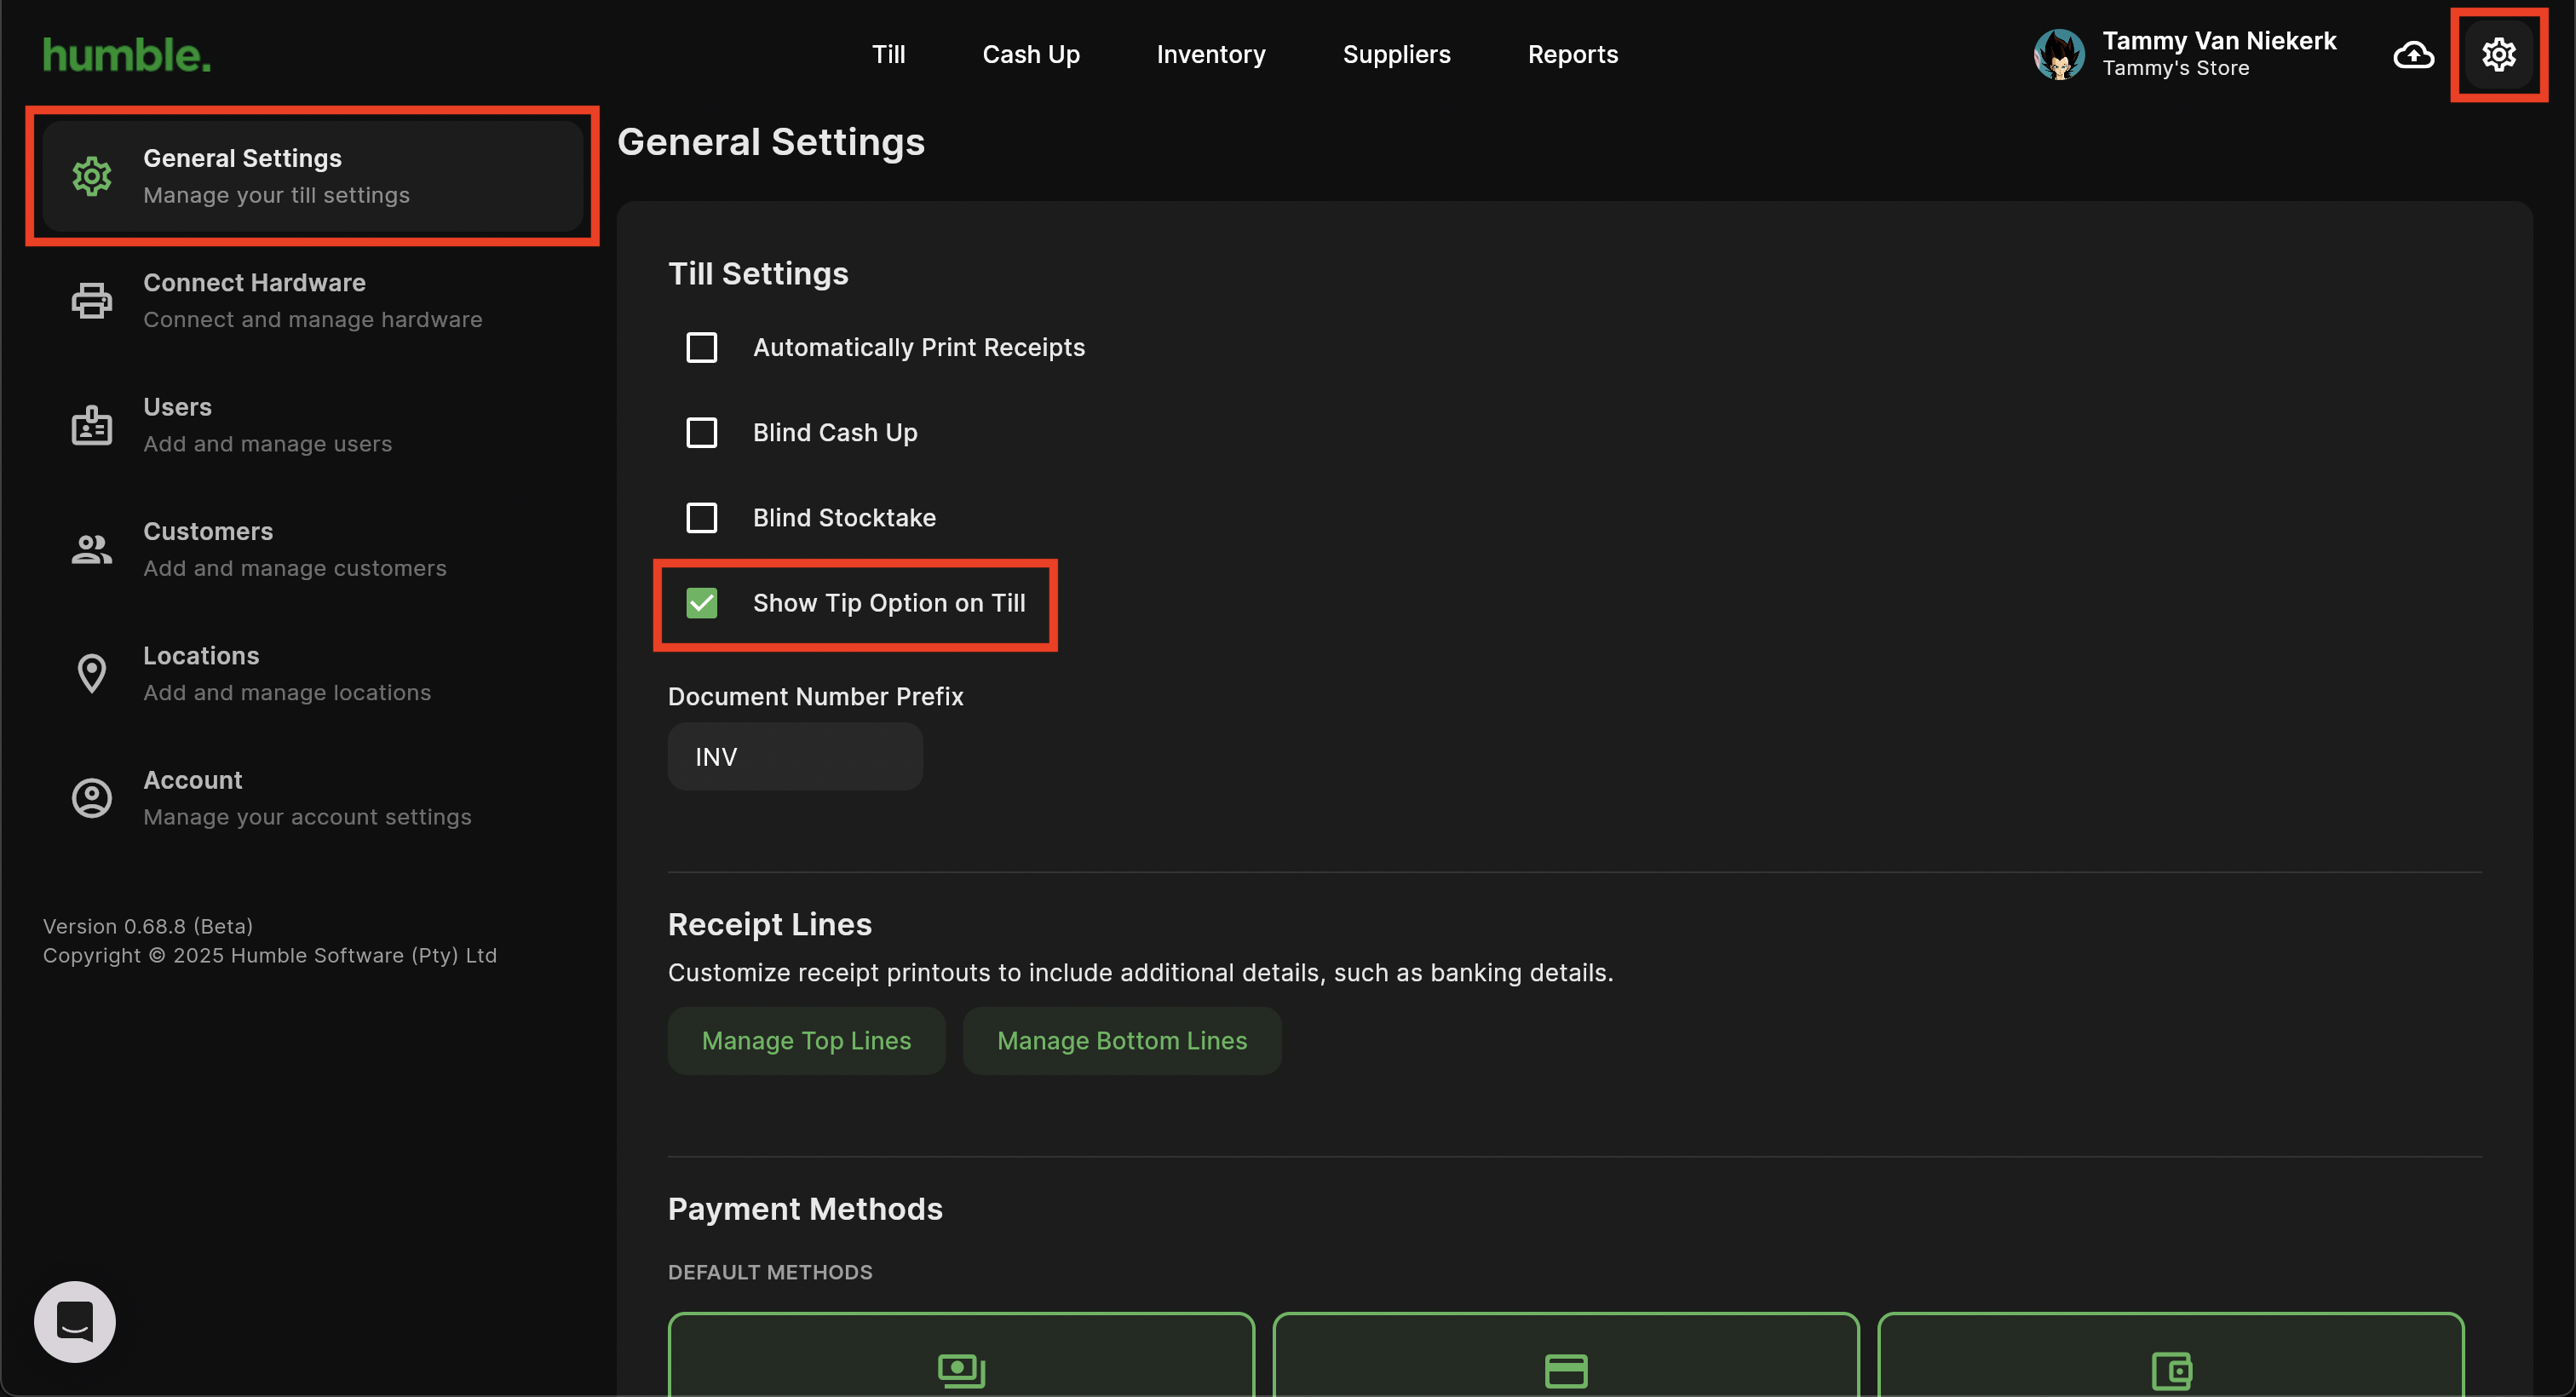The height and width of the screenshot is (1397, 2576).
Task: Click the Version 0.68.8 (Beta) text
Action: (148, 926)
